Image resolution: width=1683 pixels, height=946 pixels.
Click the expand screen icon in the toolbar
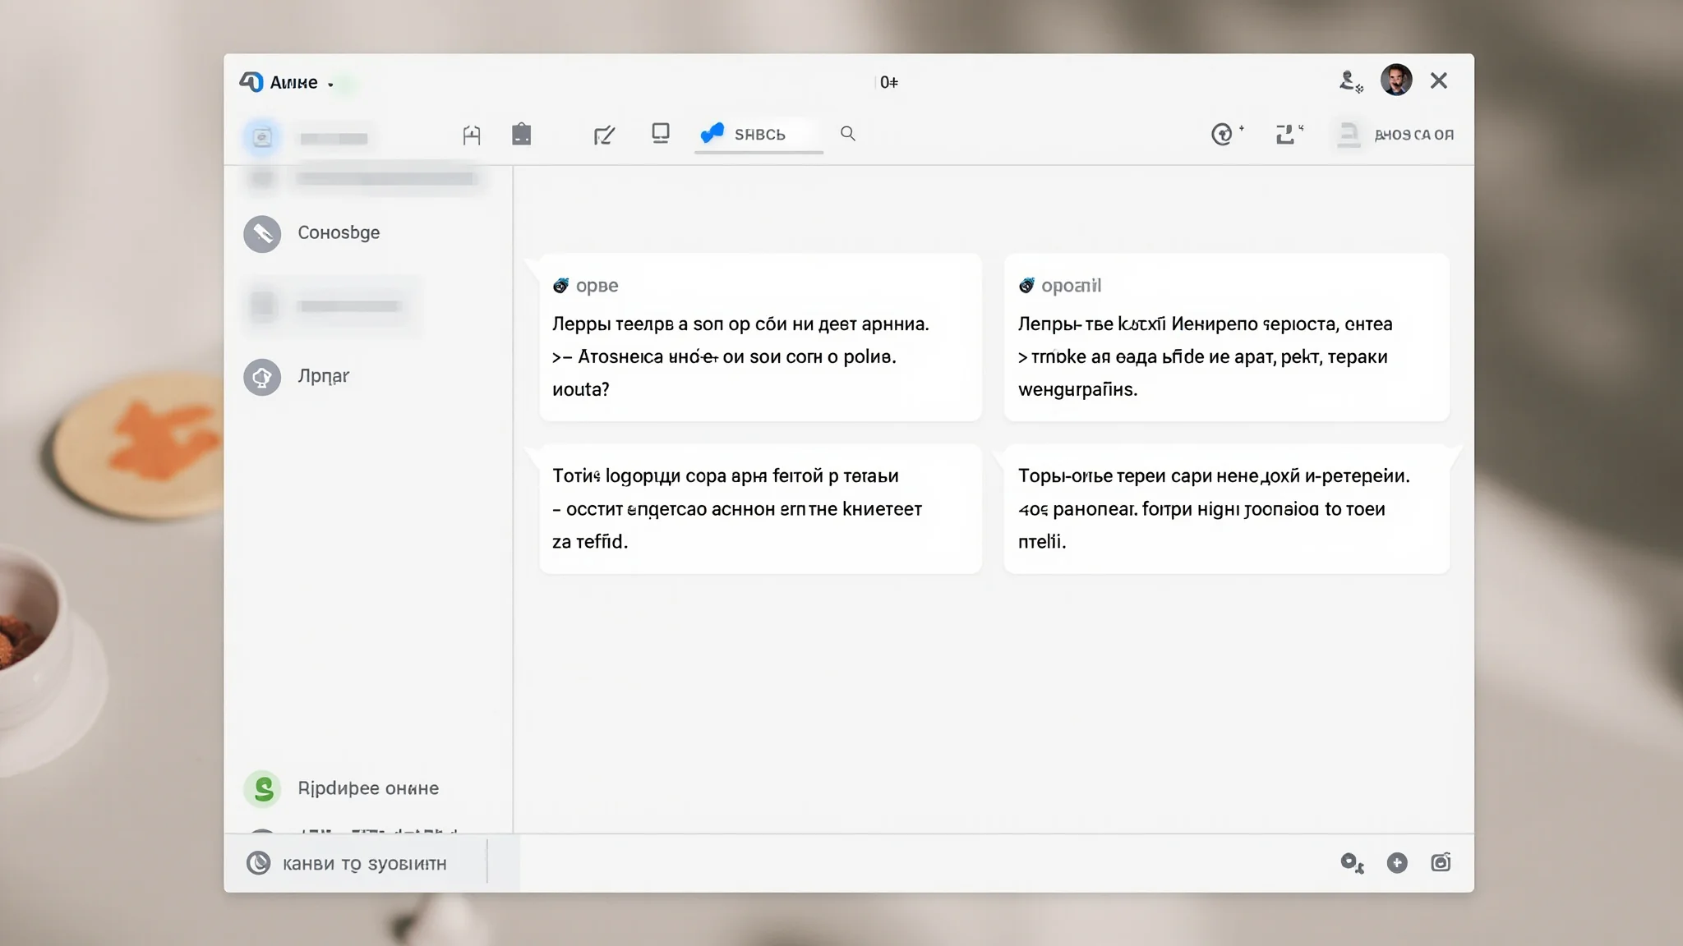pyautogui.click(x=1286, y=134)
